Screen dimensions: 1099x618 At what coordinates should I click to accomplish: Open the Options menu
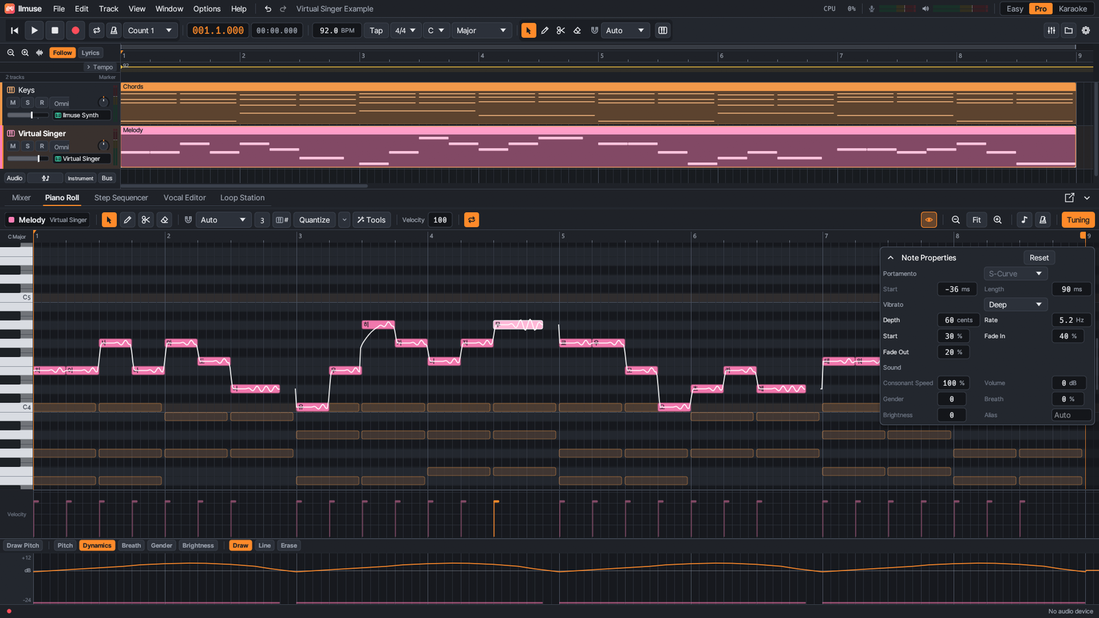tap(207, 9)
